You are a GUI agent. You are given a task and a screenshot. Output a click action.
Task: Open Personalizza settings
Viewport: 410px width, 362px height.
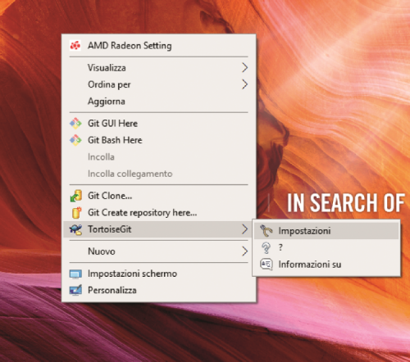pos(159,290)
